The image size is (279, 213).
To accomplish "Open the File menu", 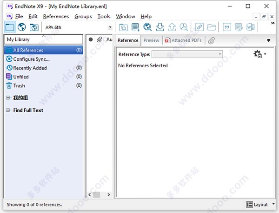I will click(19, 16).
